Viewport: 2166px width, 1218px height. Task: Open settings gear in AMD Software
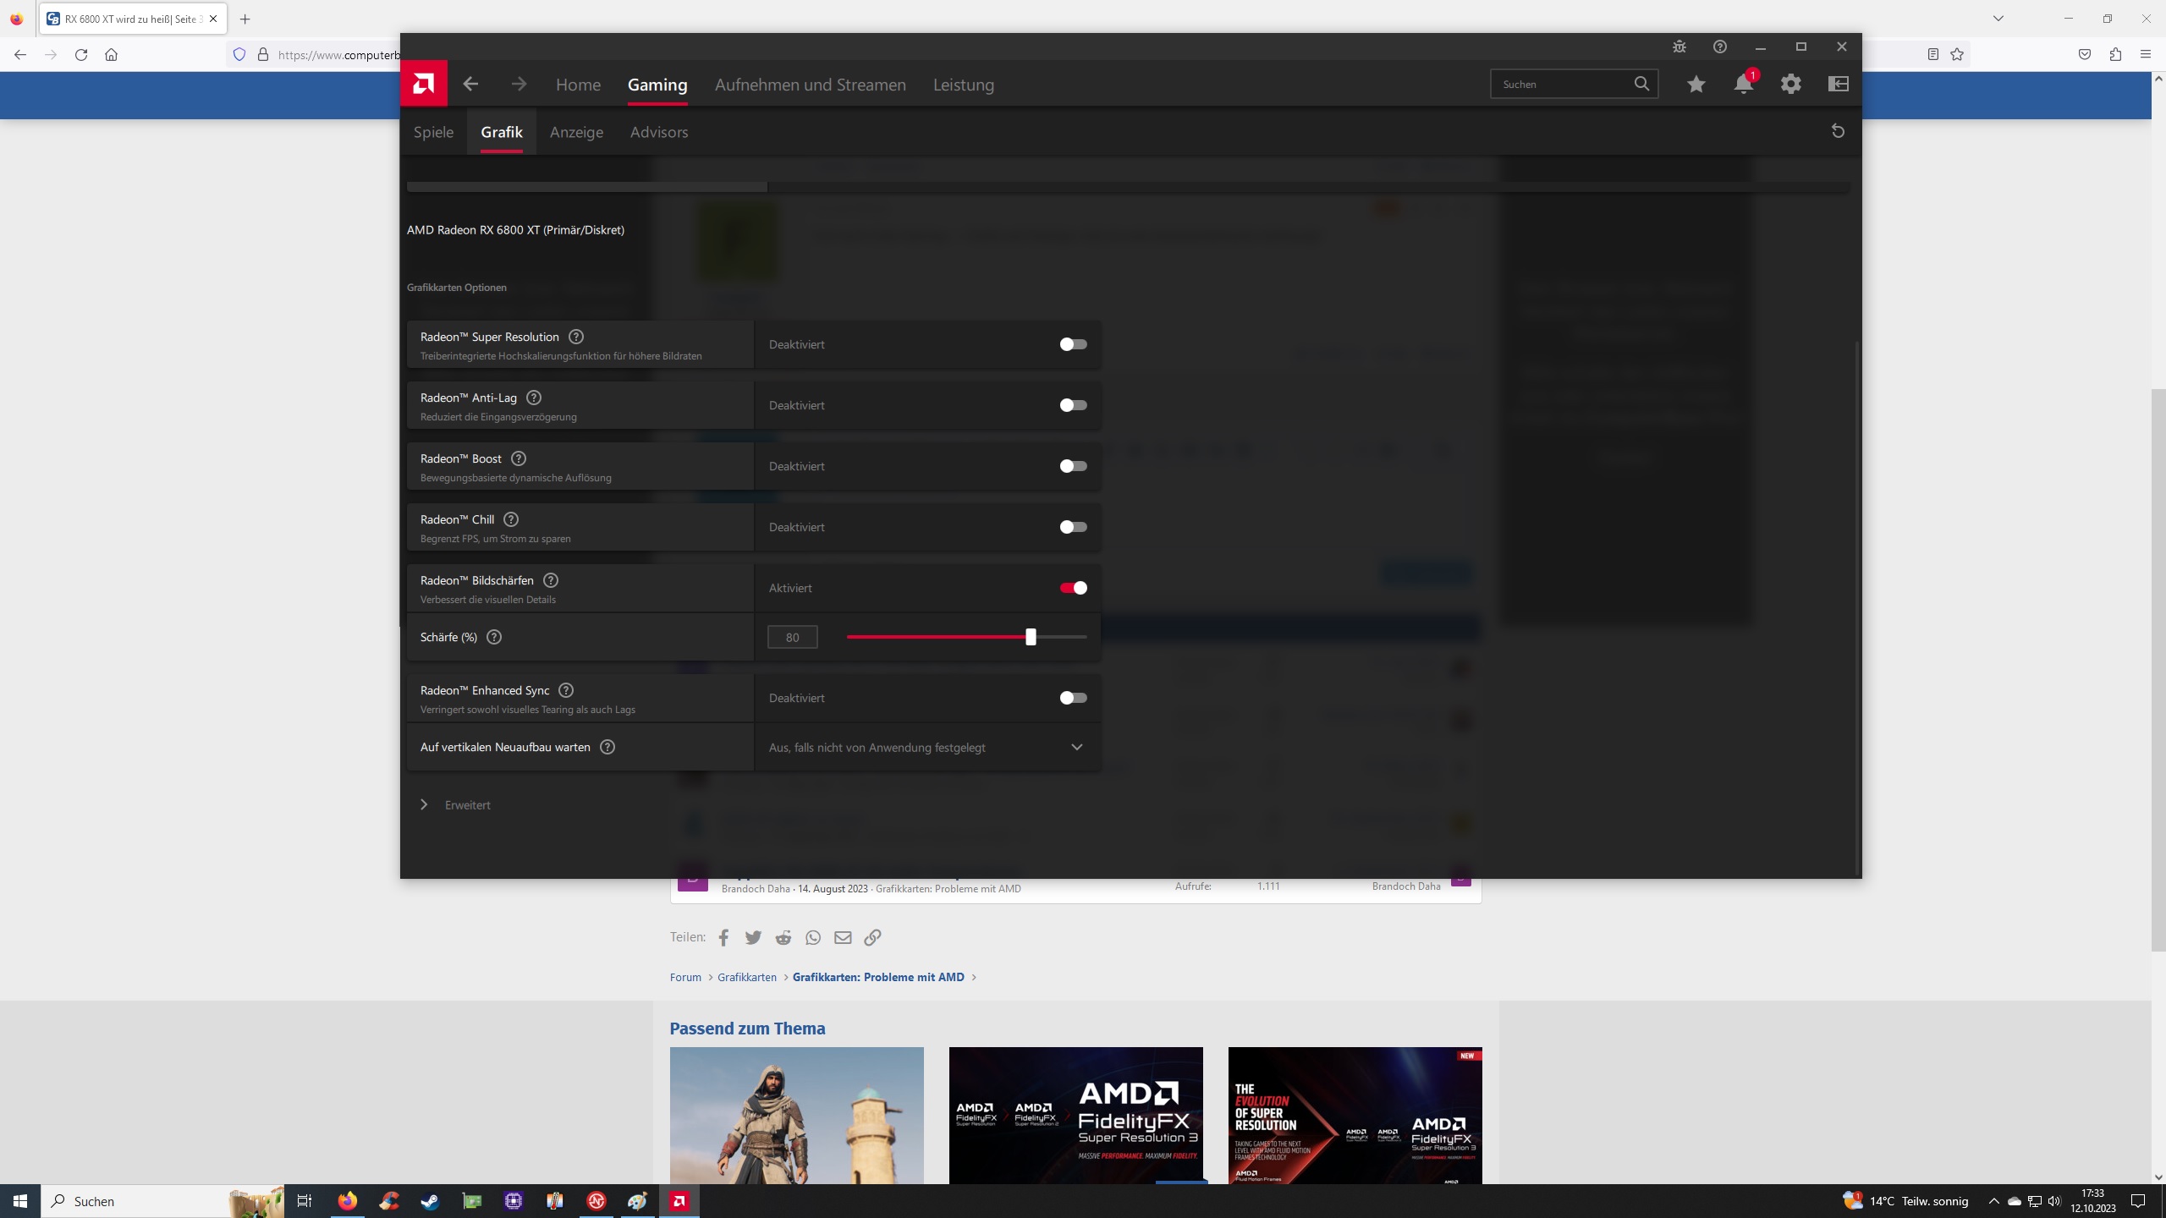click(1790, 84)
